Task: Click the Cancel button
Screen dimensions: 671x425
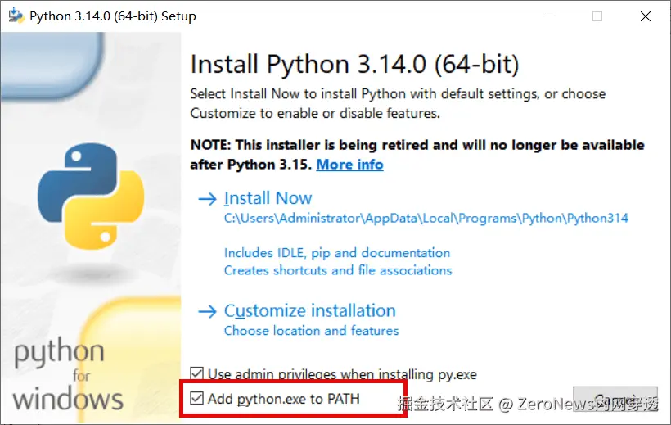Action: 615,399
